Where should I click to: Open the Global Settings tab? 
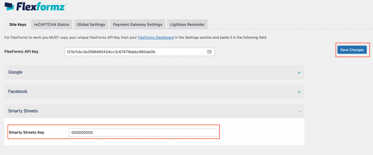(91, 25)
